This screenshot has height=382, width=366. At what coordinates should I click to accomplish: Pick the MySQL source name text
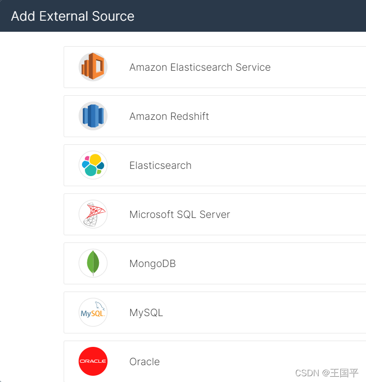(146, 313)
